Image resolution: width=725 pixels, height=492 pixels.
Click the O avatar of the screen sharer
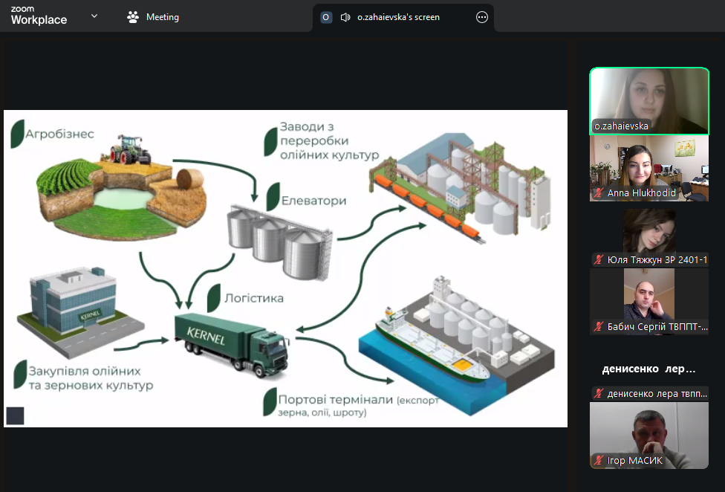click(x=326, y=17)
